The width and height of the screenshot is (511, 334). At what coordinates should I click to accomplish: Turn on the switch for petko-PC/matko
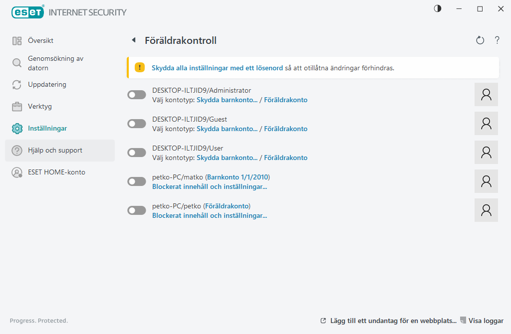pyautogui.click(x=136, y=181)
